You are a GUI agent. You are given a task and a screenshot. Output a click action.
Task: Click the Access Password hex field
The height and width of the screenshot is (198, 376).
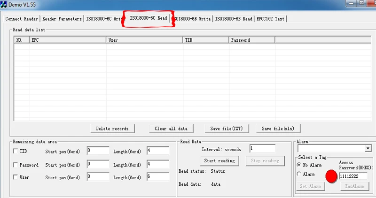pyautogui.click(x=353, y=176)
